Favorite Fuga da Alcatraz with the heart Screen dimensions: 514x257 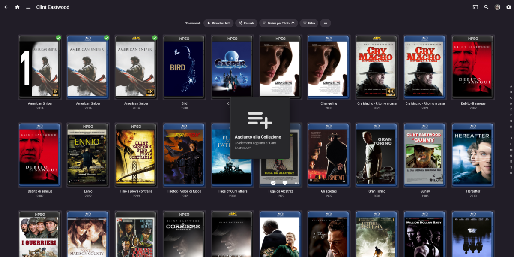pos(285,183)
